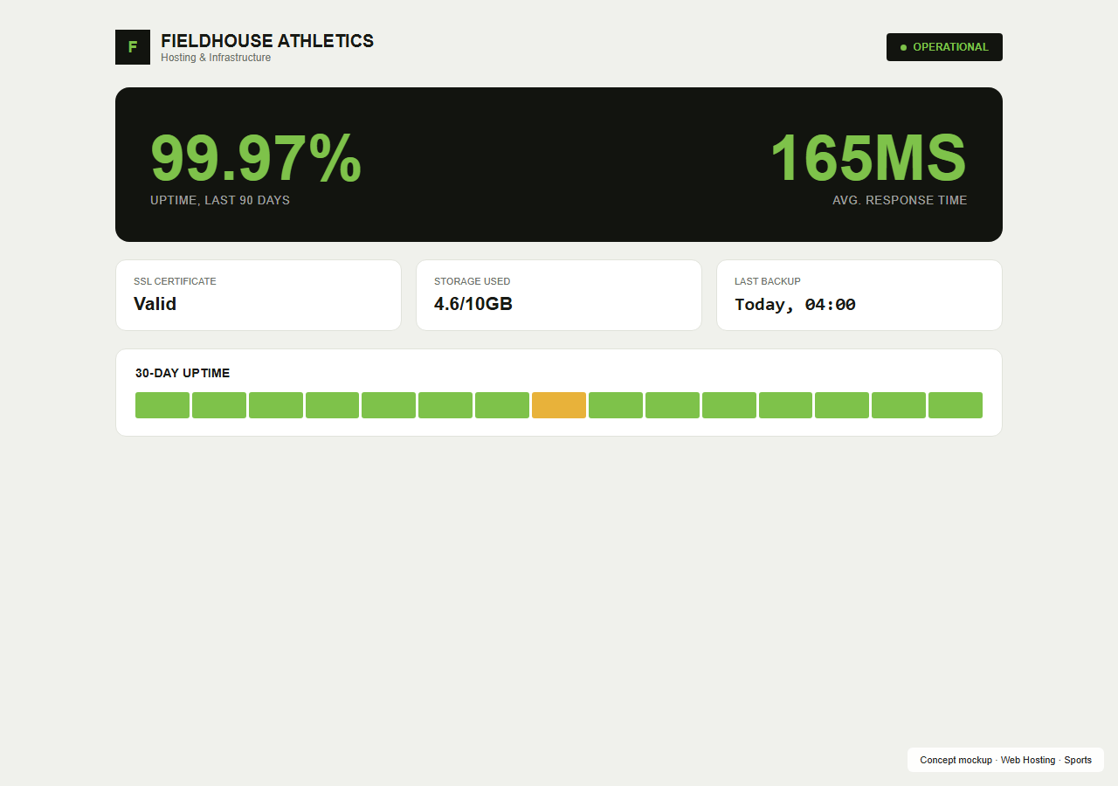Screen dimensions: 1118x786
Task: Click the "SSL CERTIFICATE" label
Action: (175, 281)
